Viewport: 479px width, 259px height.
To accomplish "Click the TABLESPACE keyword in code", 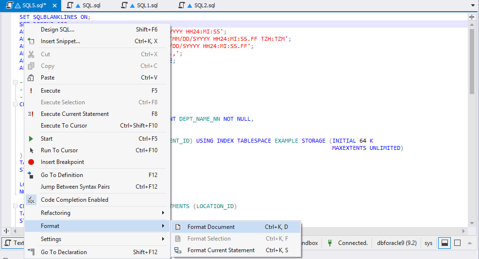I will (x=254, y=141).
